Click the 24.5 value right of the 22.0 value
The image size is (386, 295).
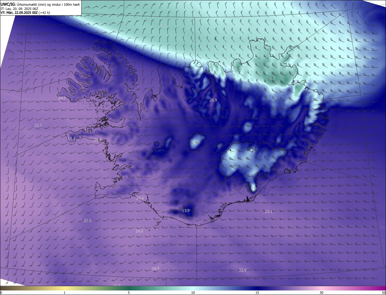pyautogui.click(x=156, y=268)
